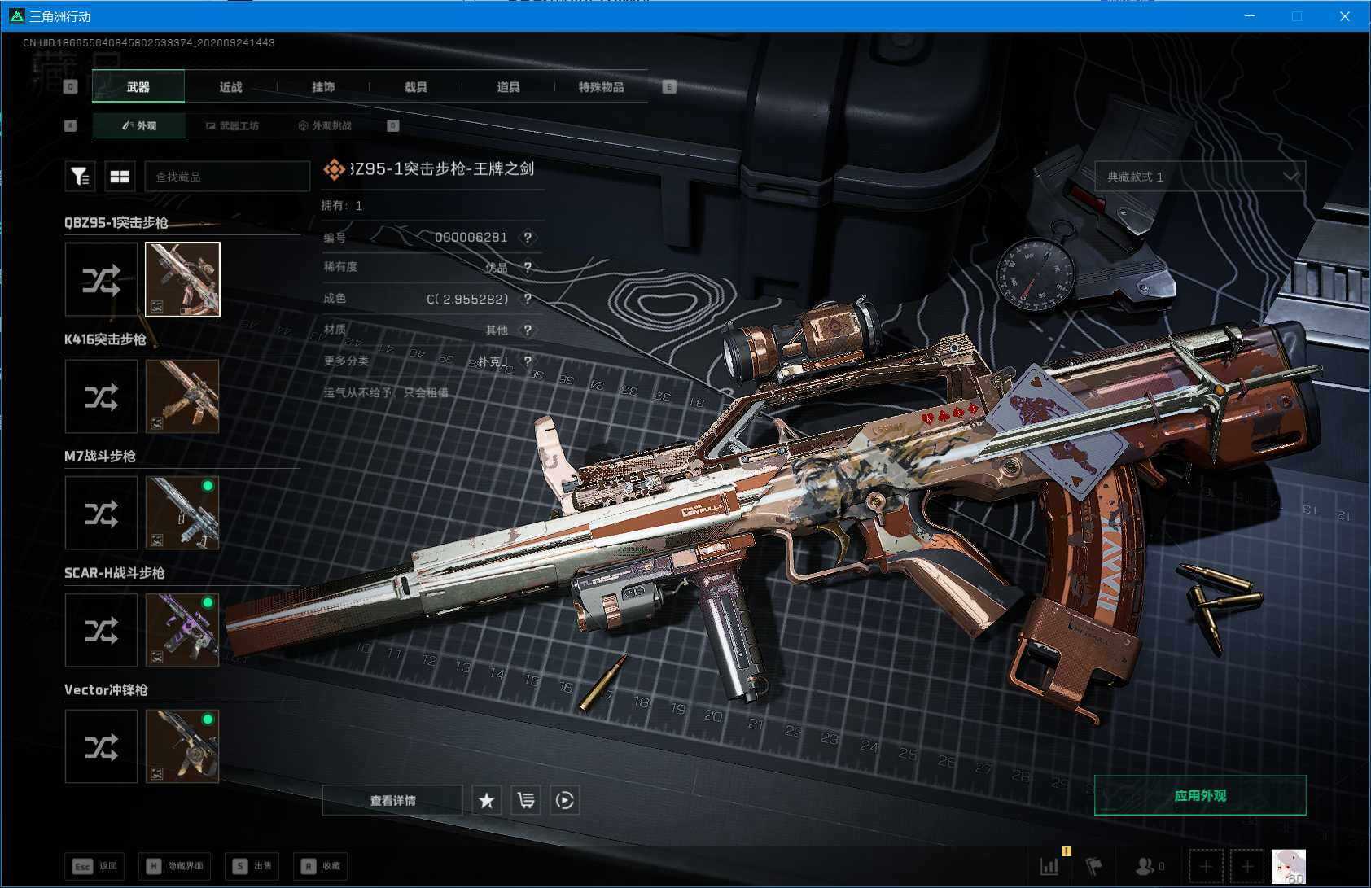This screenshot has width=1371, height=888.
Task: Click the search collection field
Action: 227,176
